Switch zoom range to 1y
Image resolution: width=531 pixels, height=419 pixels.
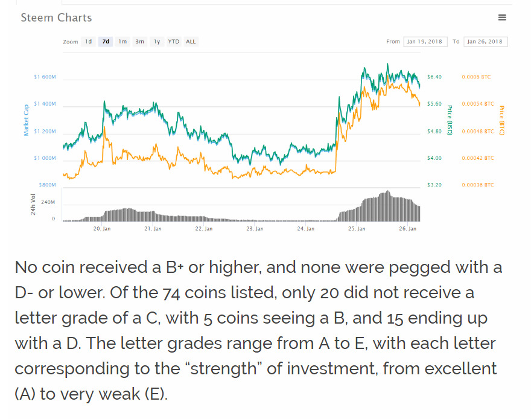tap(157, 42)
